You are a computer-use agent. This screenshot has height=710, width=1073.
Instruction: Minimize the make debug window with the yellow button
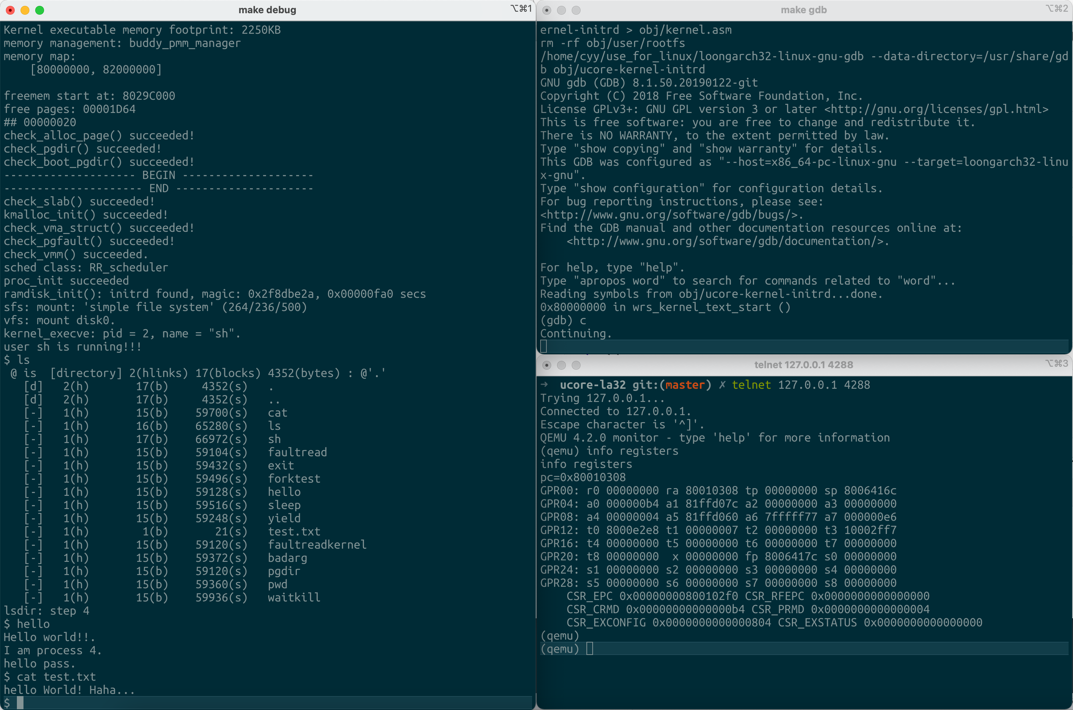pos(25,10)
